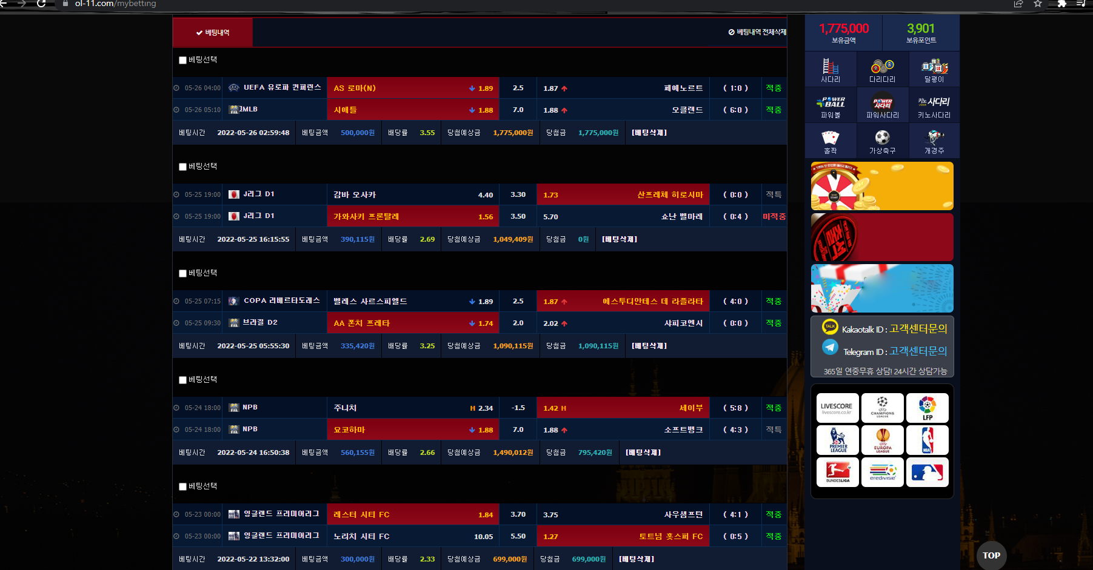Click 토트넘 홋스퍼 FC selection
Viewport: 1093px width, 570px height.
point(623,536)
